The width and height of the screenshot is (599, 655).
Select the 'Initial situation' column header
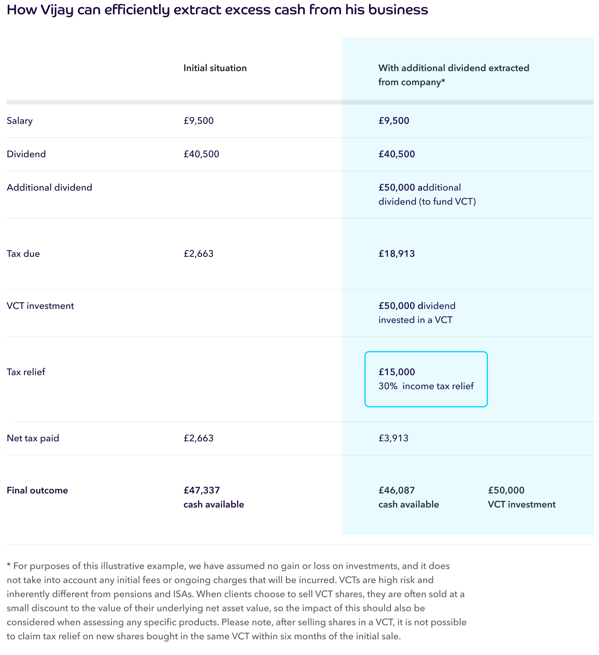click(x=215, y=68)
